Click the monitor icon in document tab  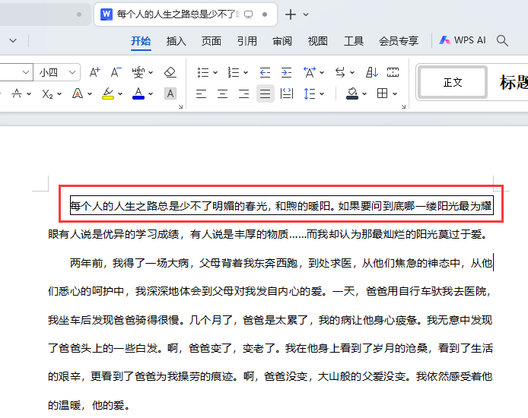pos(249,14)
